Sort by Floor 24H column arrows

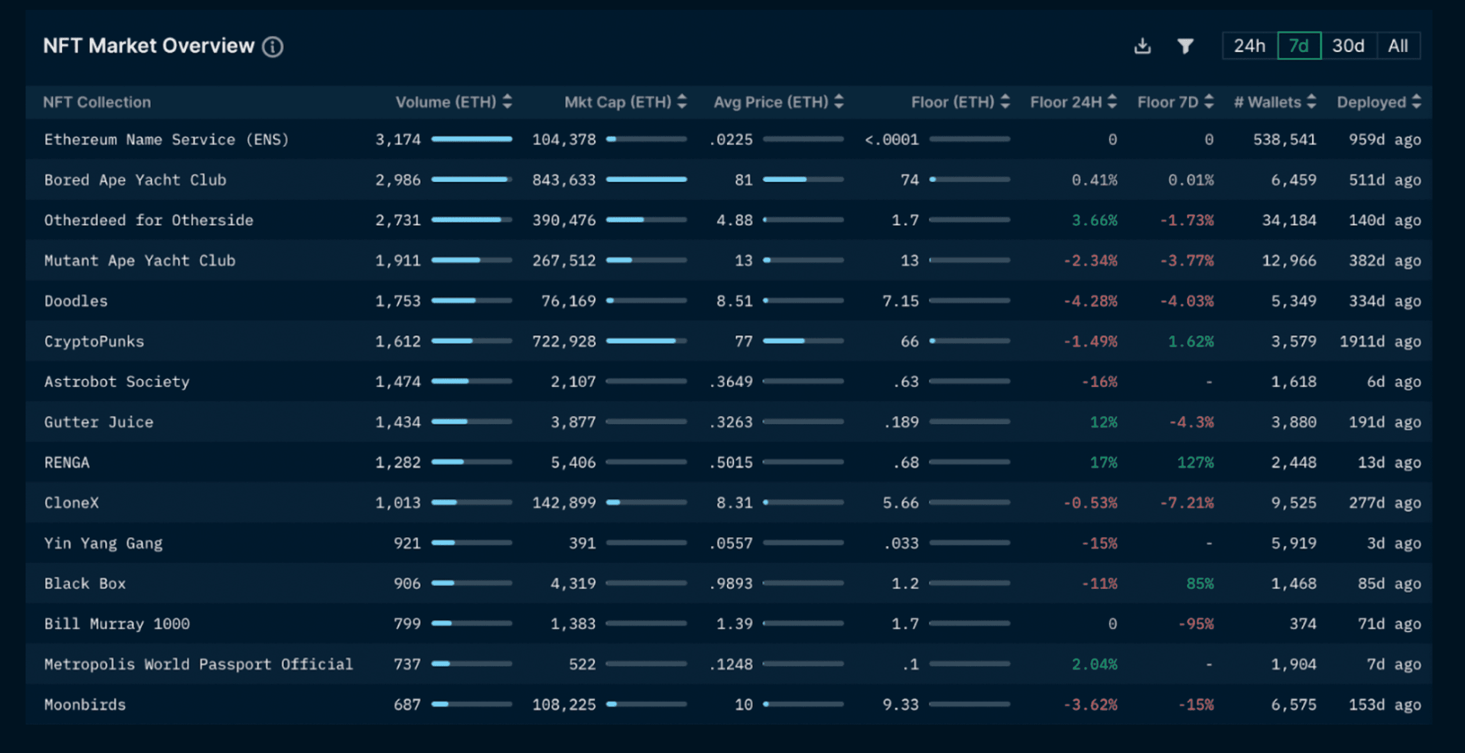click(1112, 102)
